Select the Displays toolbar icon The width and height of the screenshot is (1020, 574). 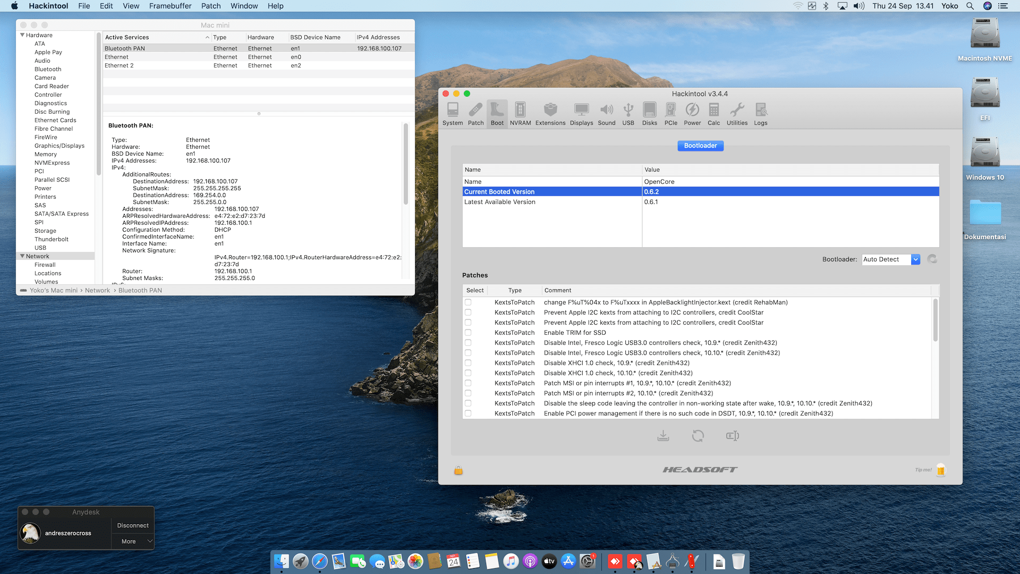581,114
